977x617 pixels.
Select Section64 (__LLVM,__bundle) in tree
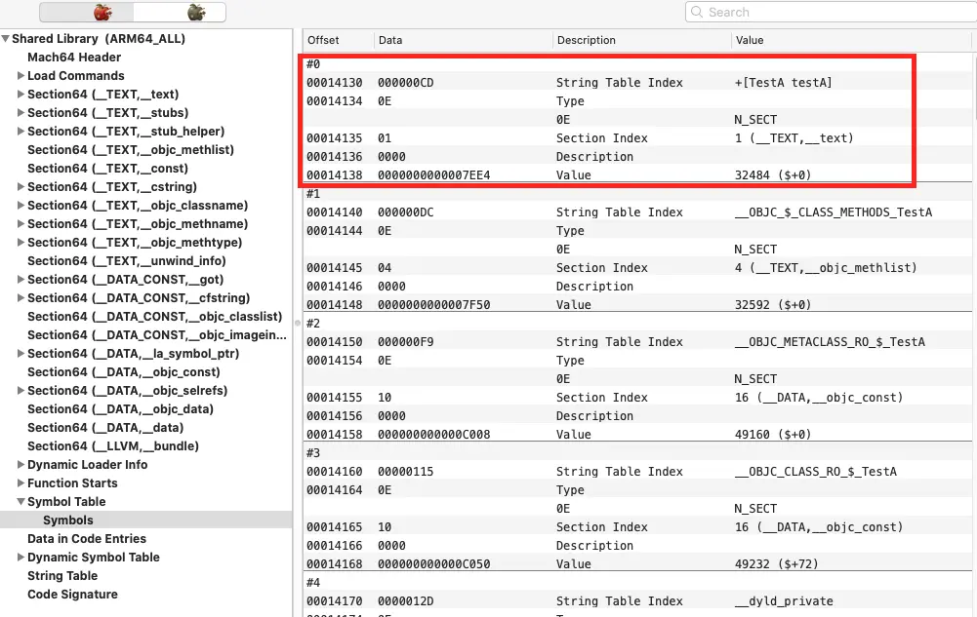pos(112,446)
